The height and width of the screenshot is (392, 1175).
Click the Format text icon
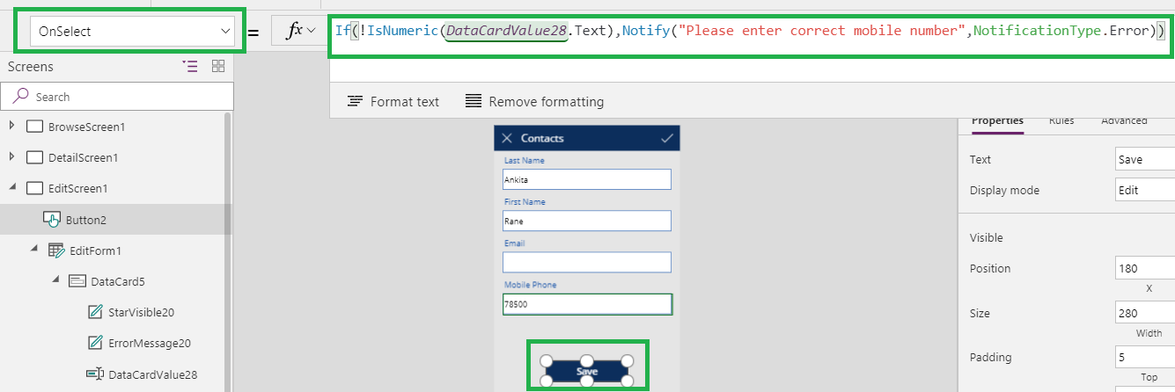(355, 101)
